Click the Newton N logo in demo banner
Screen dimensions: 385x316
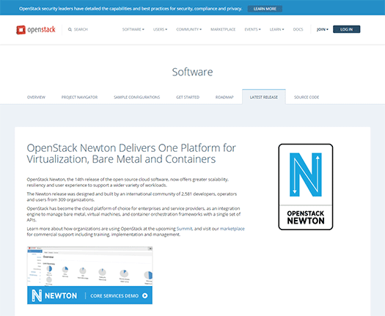point(37,295)
